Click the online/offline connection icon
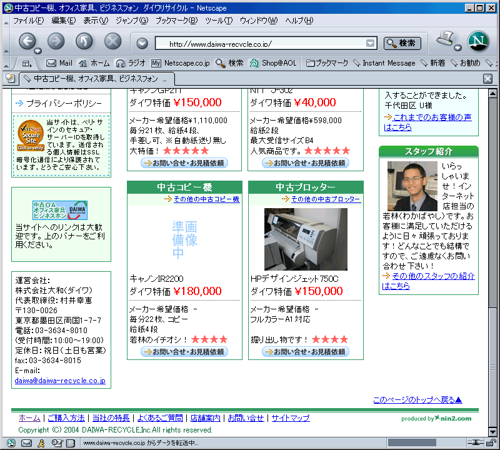 point(476,442)
